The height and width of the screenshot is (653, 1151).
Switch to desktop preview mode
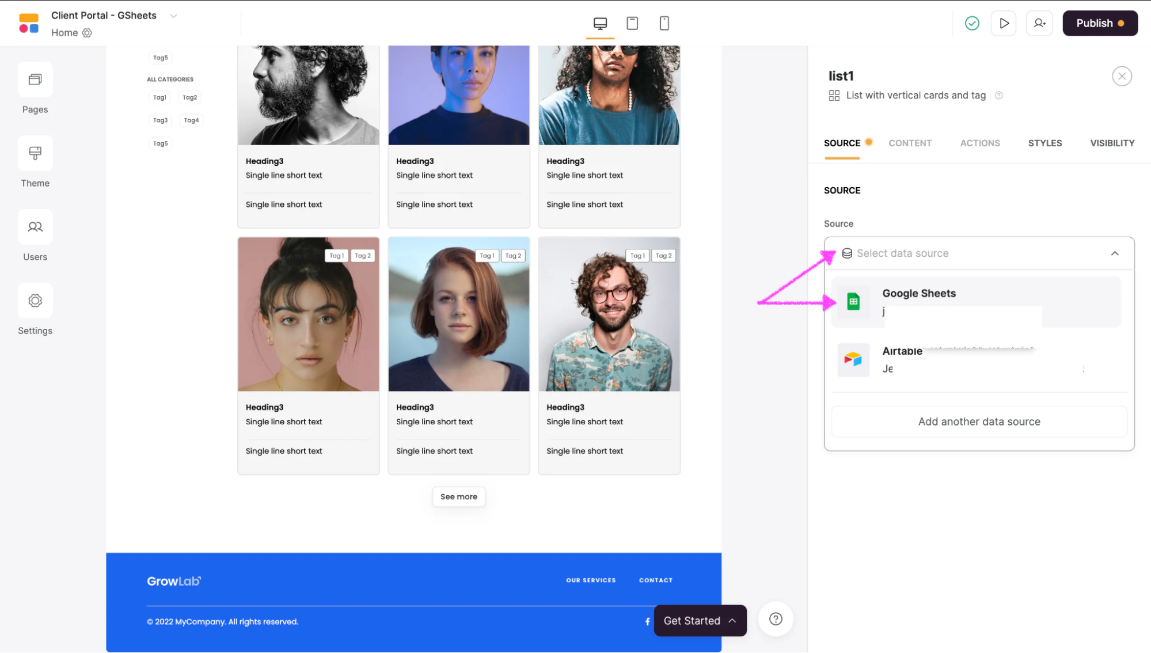600,23
